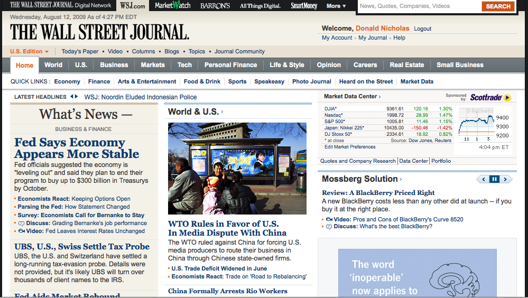
Task: Click the Scottrade sponsor logo
Action: tap(490, 97)
